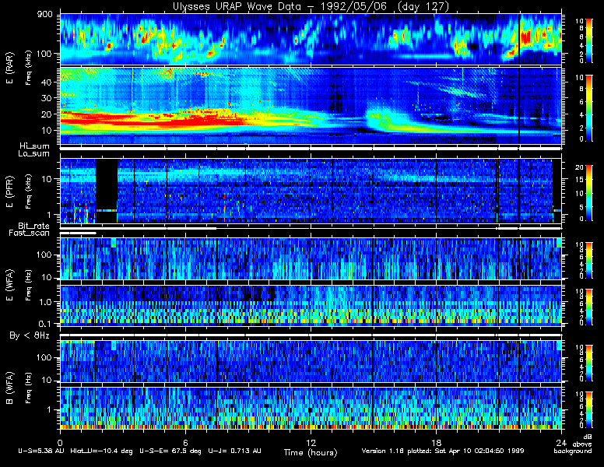The image size is (604, 467).
Task: Select the B (WFA) 10–100 Hz spectrogram panel
Action: tap(311, 361)
